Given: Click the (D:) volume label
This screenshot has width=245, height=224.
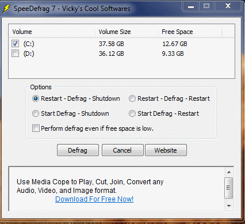Looking at the screenshot, I should (x=29, y=54).
